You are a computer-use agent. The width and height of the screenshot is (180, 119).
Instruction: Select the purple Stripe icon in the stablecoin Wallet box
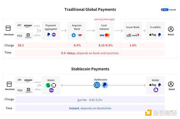coord(51,90)
